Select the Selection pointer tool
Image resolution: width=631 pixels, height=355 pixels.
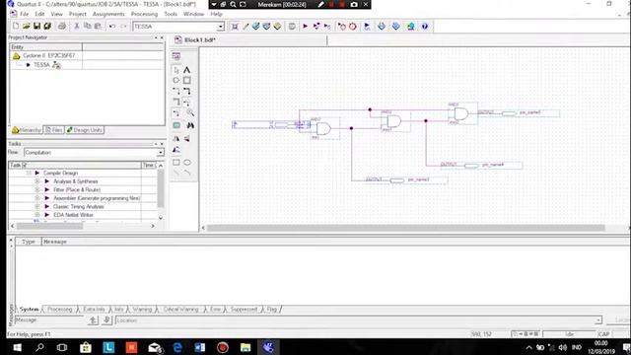click(x=176, y=70)
